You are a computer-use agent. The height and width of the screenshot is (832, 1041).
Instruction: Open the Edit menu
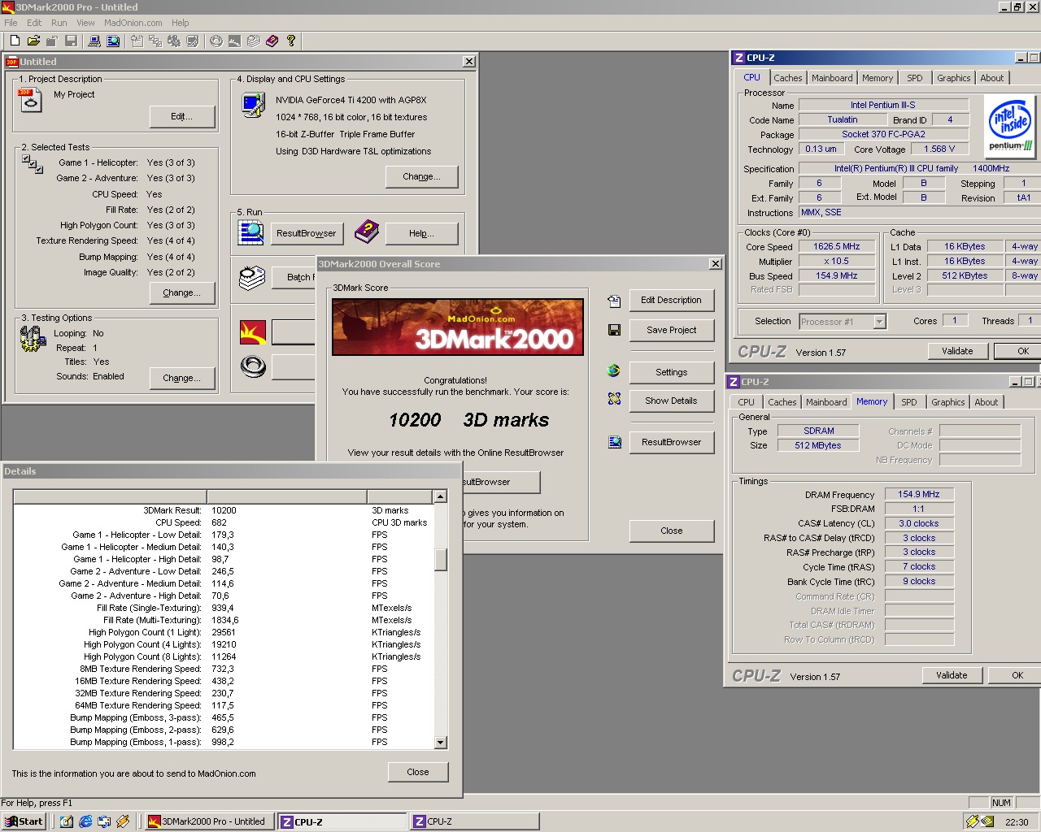pos(34,23)
